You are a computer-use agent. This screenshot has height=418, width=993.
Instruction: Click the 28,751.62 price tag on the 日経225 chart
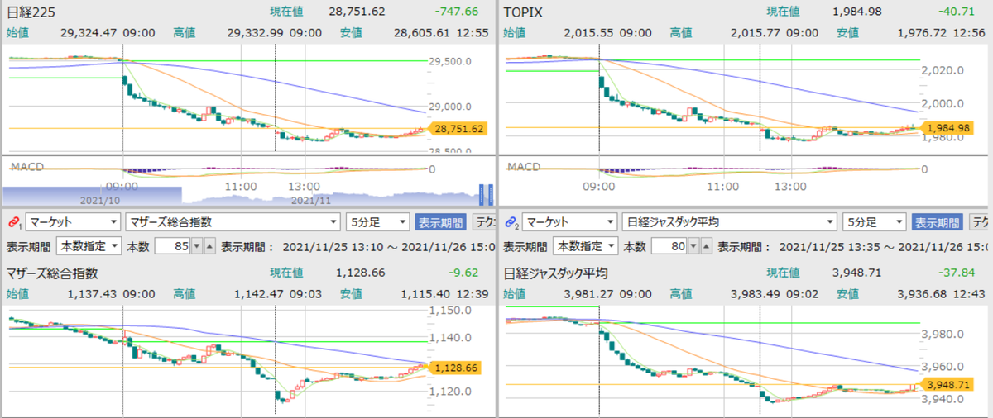pyautogui.click(x=456, y=129)
